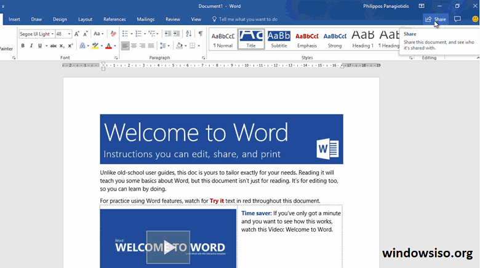Apply text highlight color
Image resolution: width=480 pixels, height=268 pixels.
[x=95, y=45]
